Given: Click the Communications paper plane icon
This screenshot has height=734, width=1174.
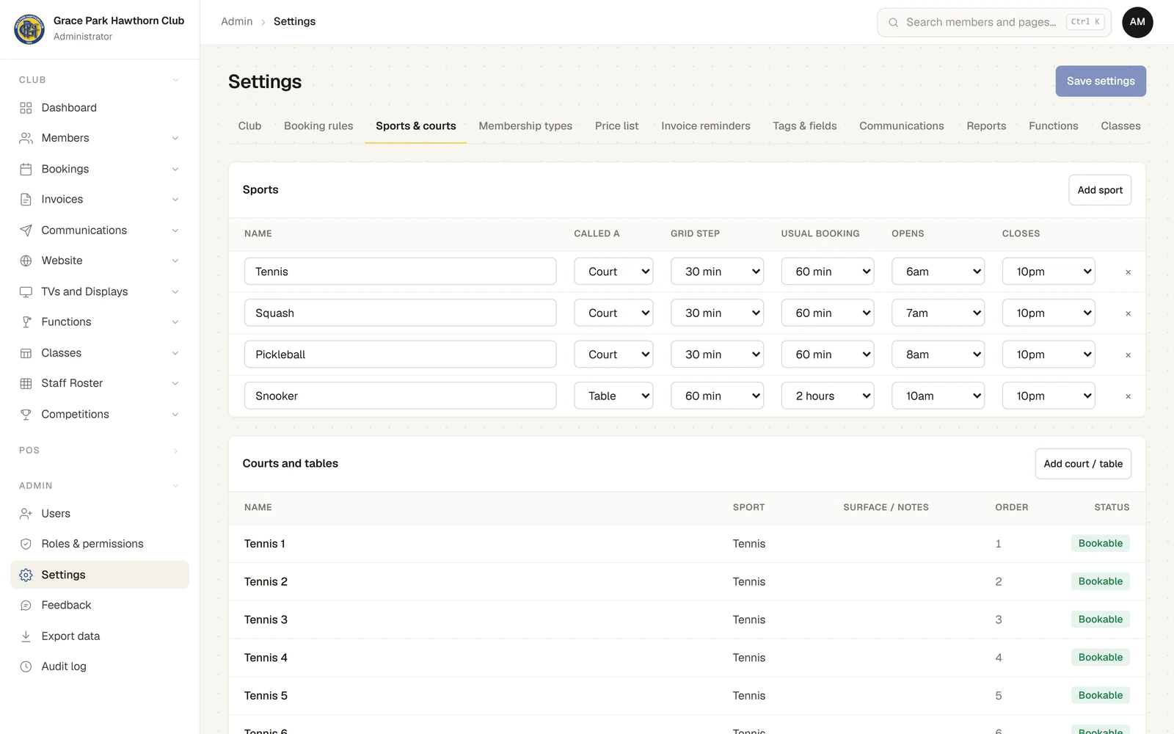Looking at the screenshot, I should [26, 230].
